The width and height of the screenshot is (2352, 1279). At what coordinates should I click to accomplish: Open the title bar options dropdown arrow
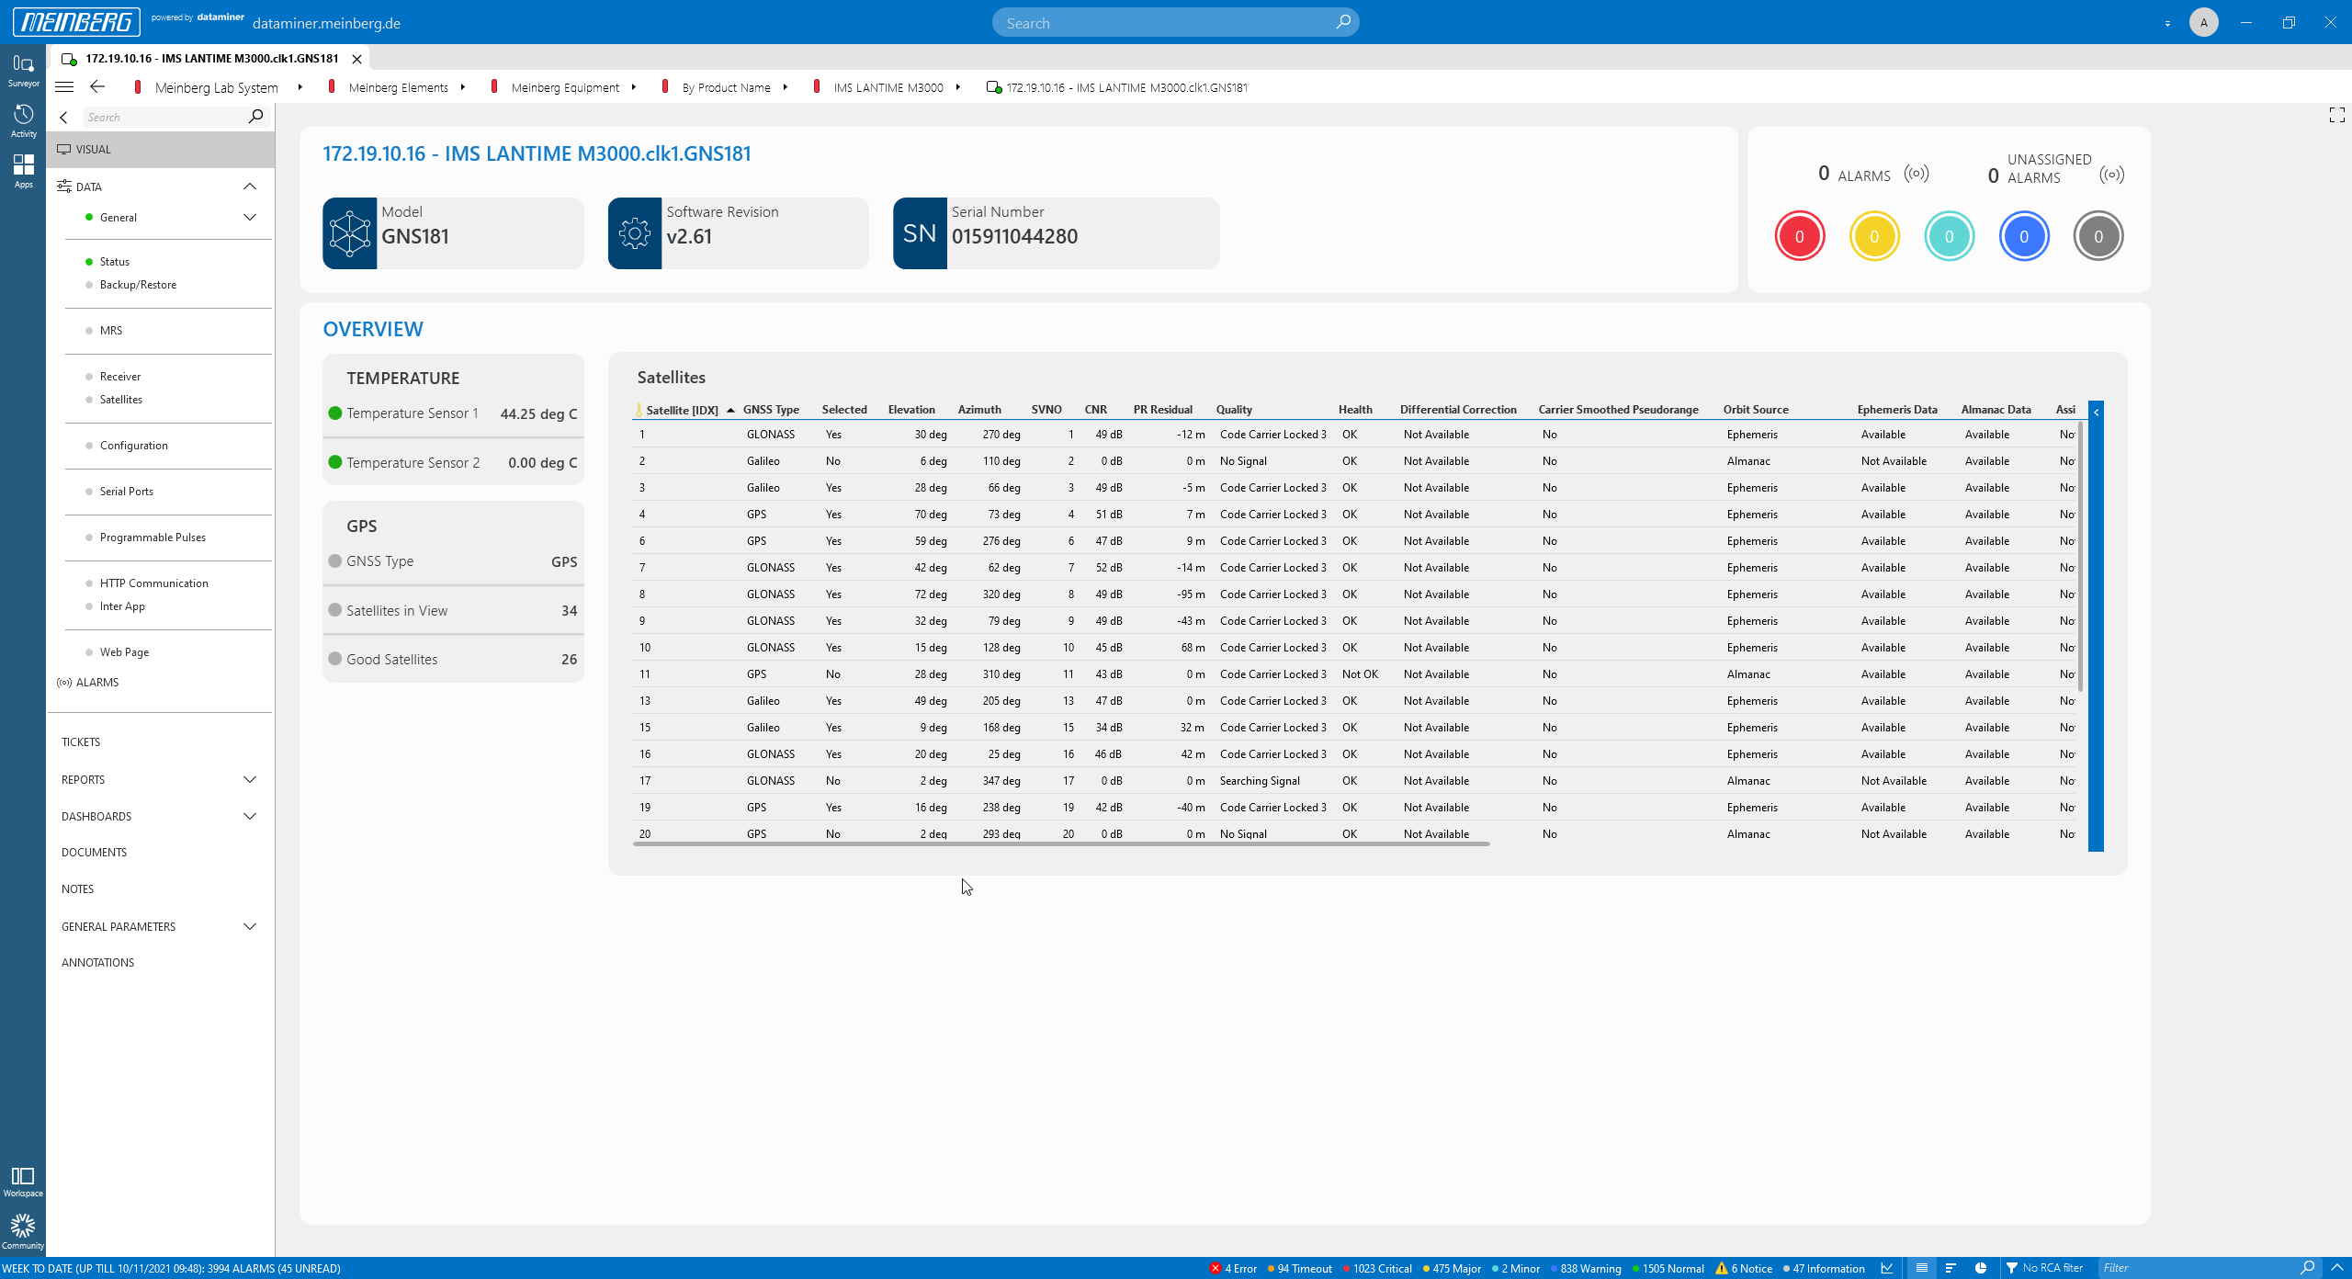[x=2167, y=23]
